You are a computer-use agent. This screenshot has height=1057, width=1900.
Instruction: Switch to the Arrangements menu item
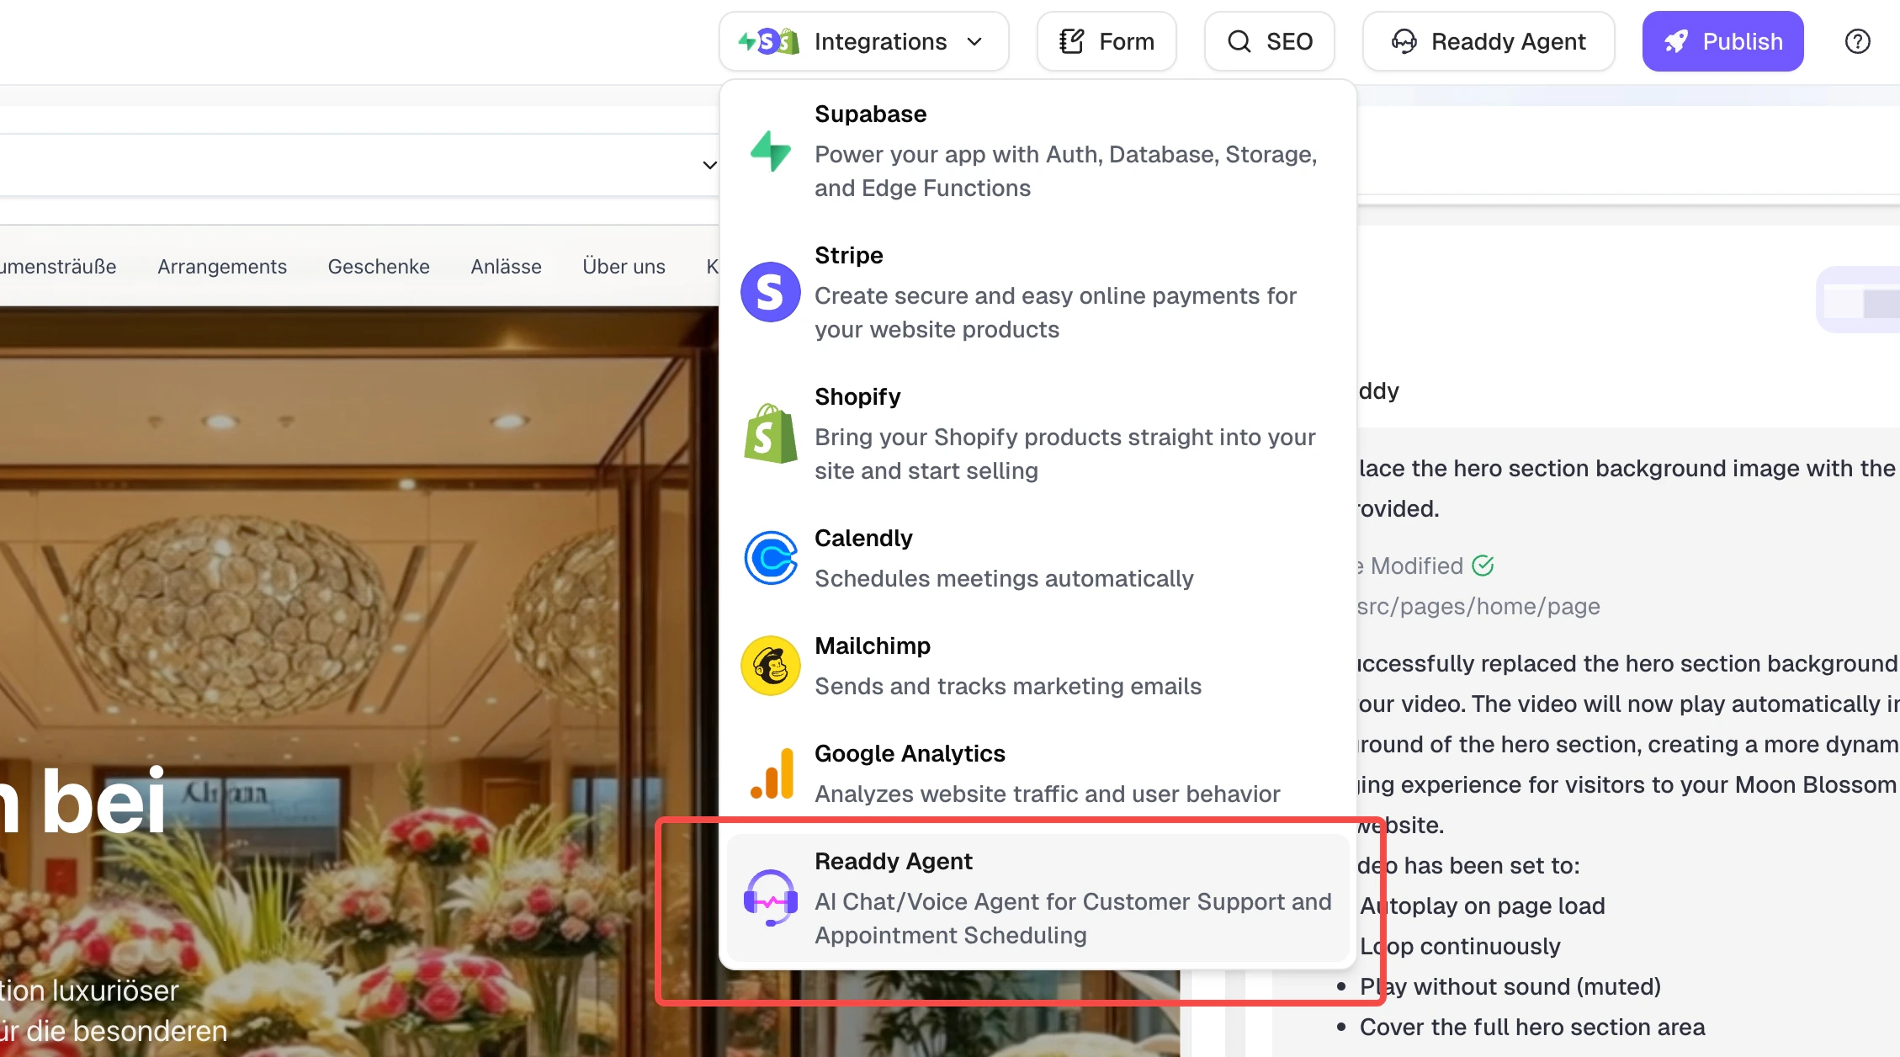pos(221,266)
